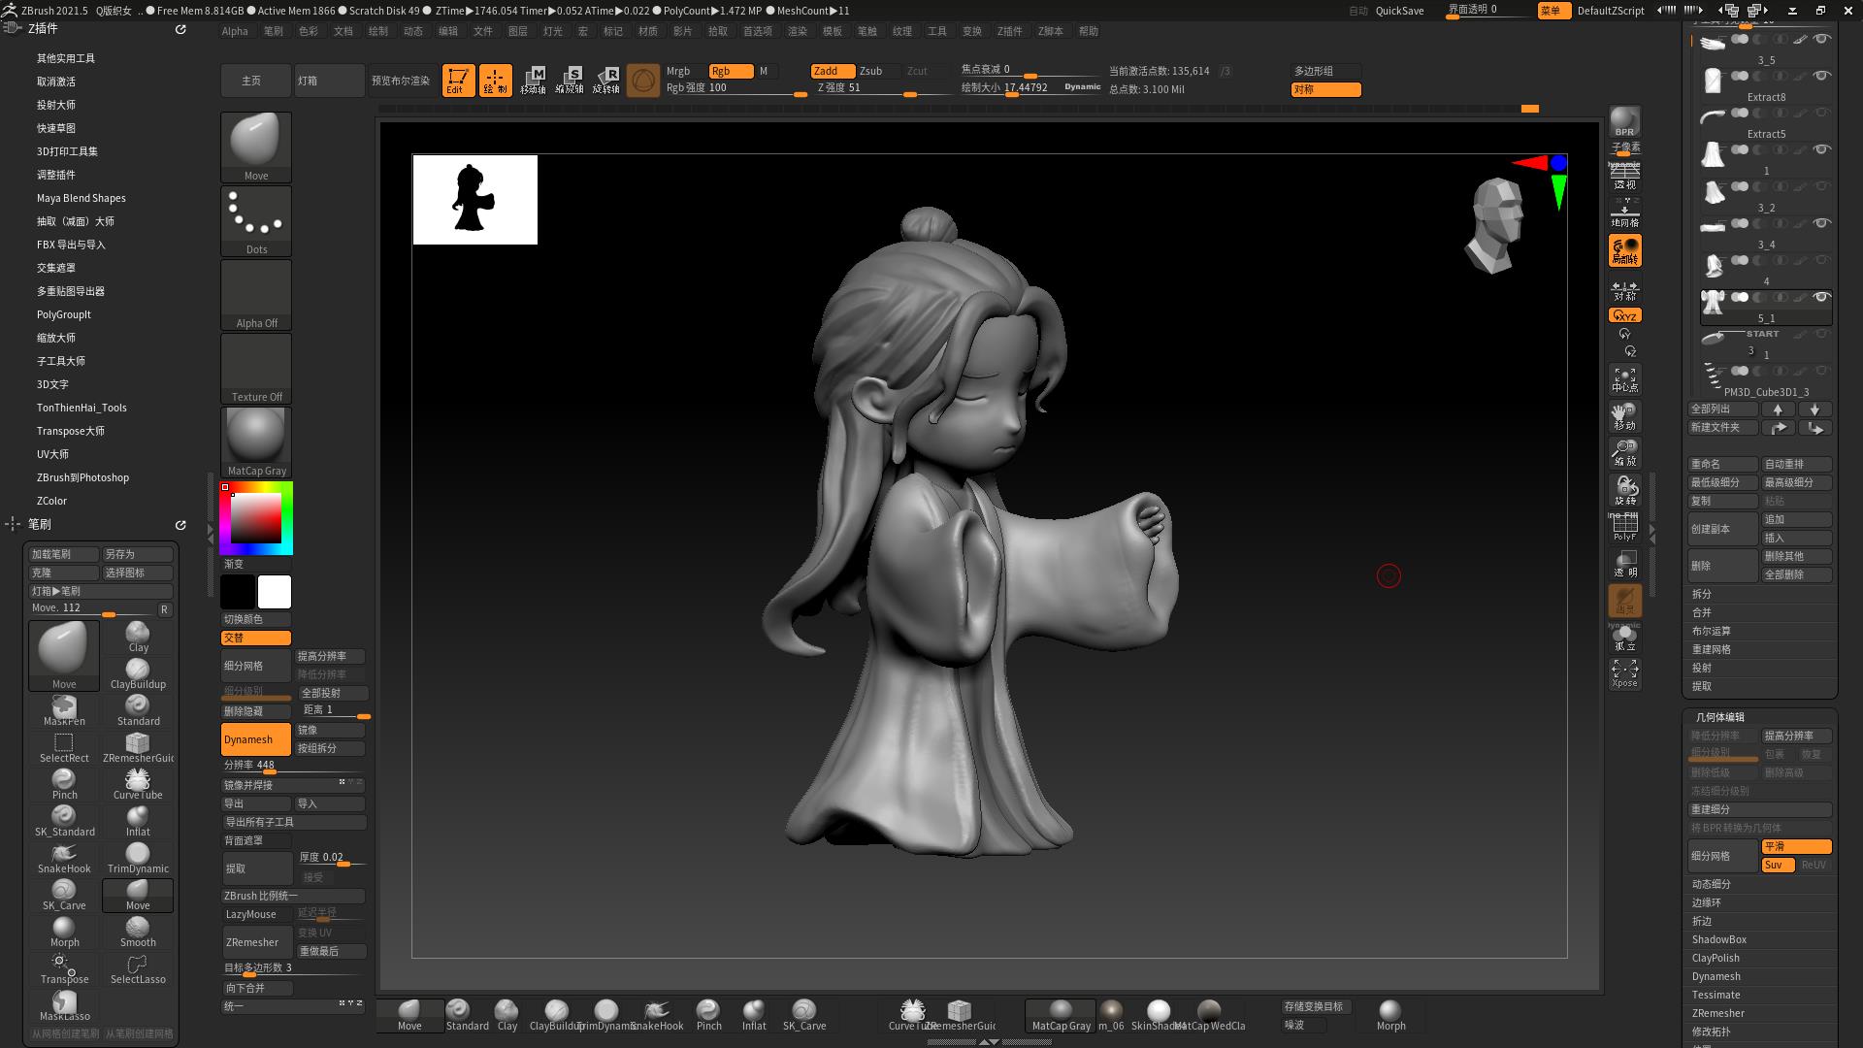Click the white secondary color swatch
The image size is (1863, 1048).
pos(274,592)
